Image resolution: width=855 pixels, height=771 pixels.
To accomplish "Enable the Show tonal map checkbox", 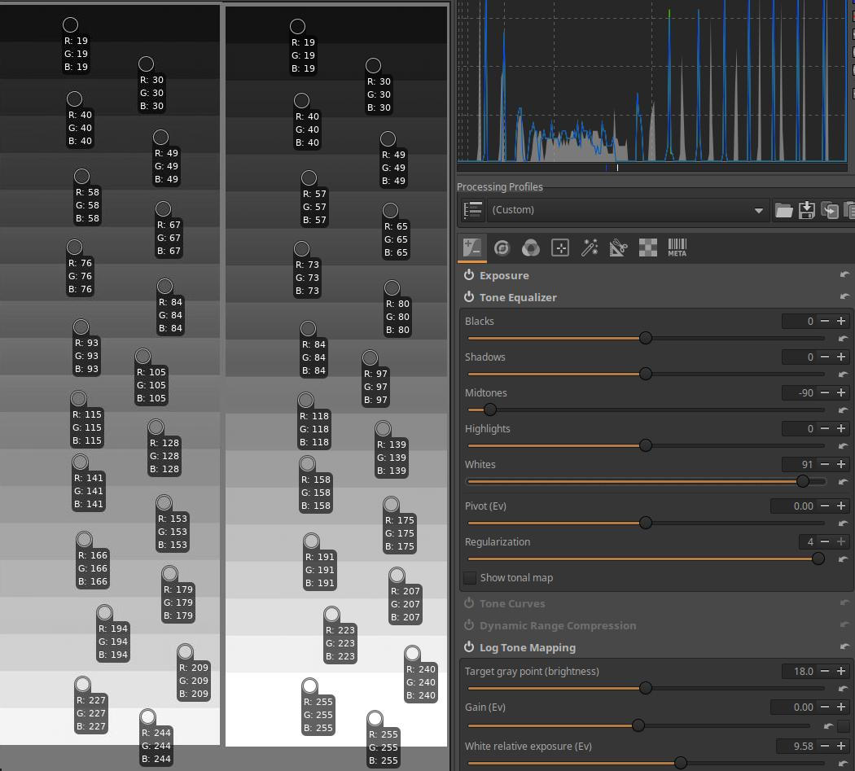I will pos(470,578).
